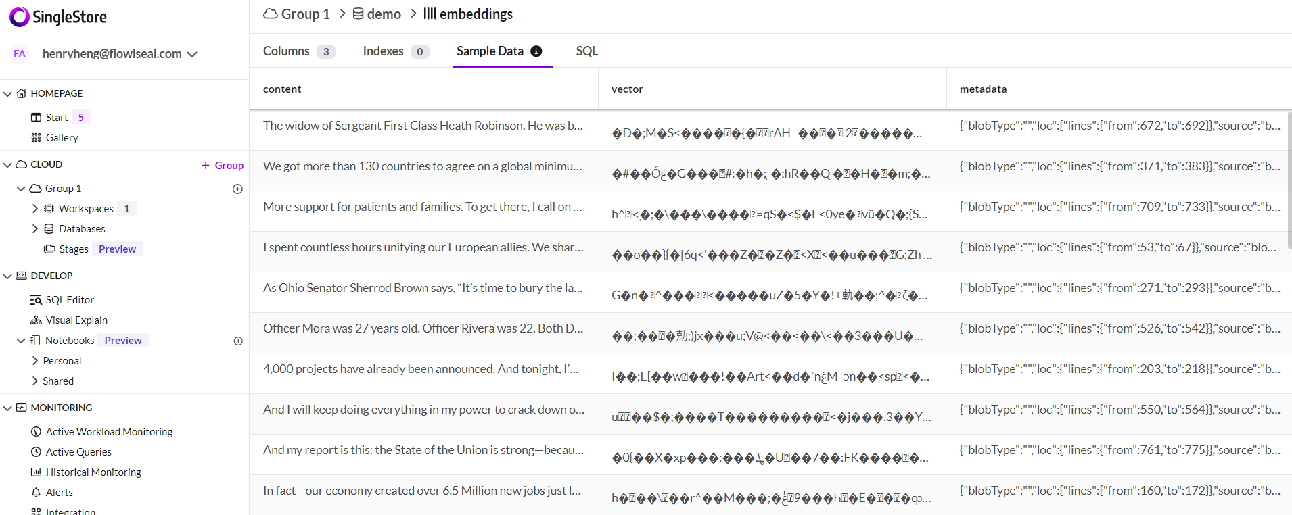Click the plus icon next to Group 1
This screenshot has height=515, width=1292.
coord(237,189)
